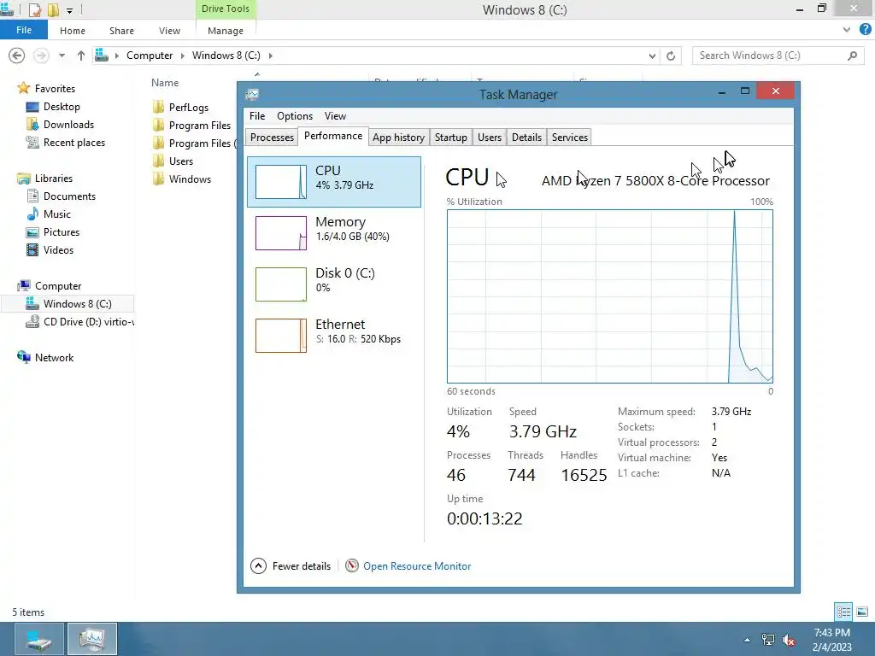Viewport: 875px width, 656px height.
Task: Expand the Explorer ribbon chevron
Action: 847,30
